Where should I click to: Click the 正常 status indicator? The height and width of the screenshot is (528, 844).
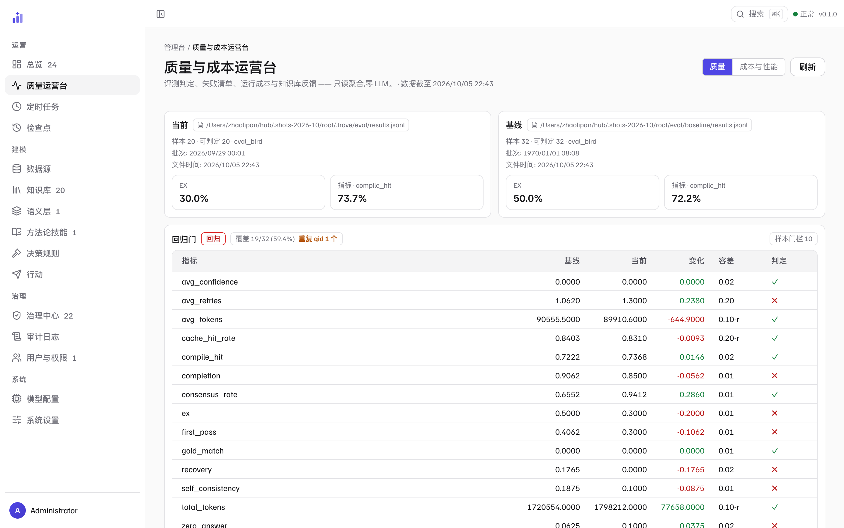click(803, 14)
